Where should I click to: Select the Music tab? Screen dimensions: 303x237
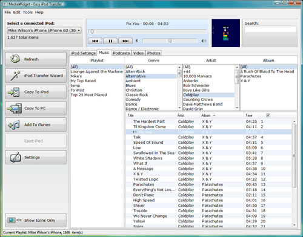click(x=104, y=53)
